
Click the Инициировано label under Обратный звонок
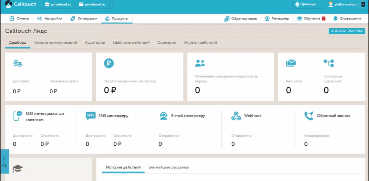click(317, 136)
